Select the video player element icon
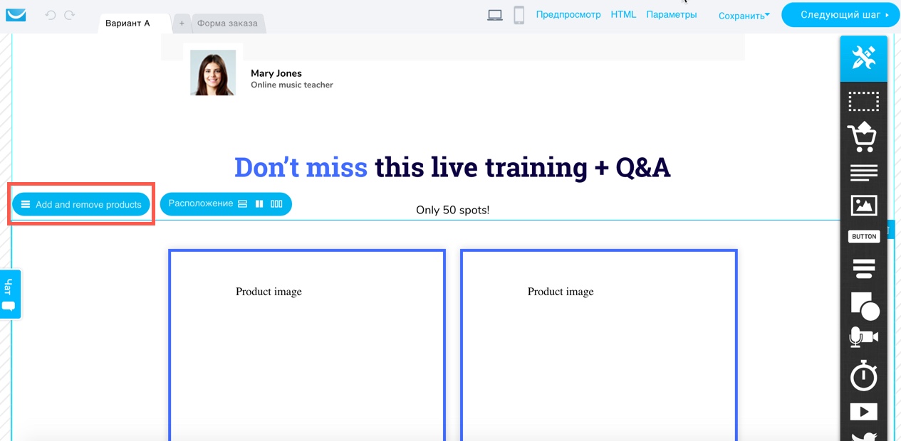 (863, 411)
